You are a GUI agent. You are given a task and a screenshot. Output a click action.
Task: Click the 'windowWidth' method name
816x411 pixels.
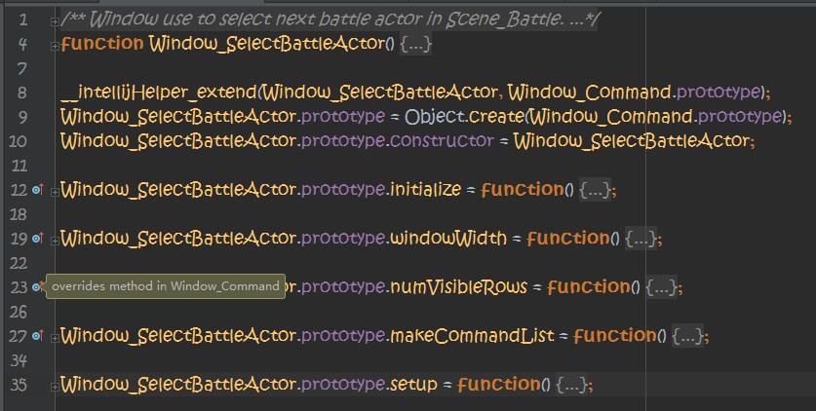448,239
